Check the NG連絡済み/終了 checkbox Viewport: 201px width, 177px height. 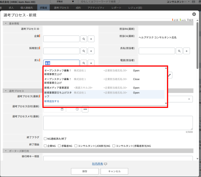point(45,139)
